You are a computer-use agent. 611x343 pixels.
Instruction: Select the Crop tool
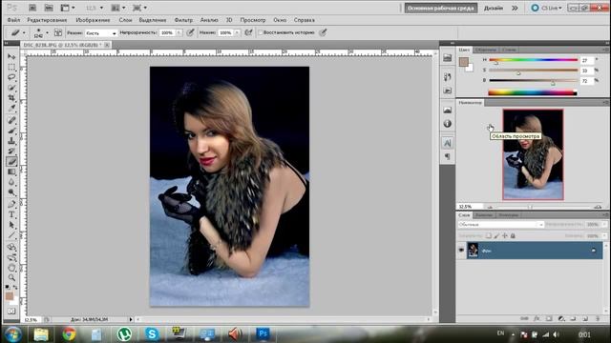tap(11, 98)
